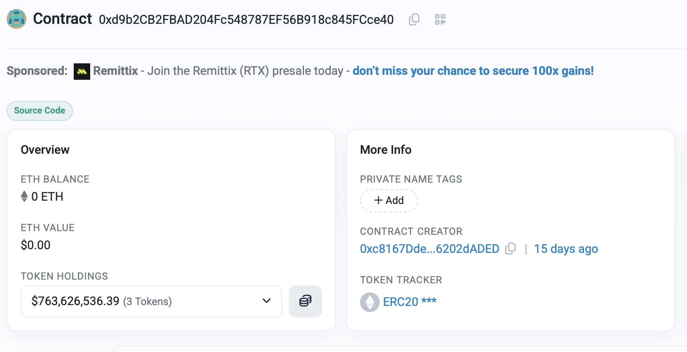This screenshot has height=352, width=687.
Task: Copy the contract address to clipboard
Action: (414, 19)
